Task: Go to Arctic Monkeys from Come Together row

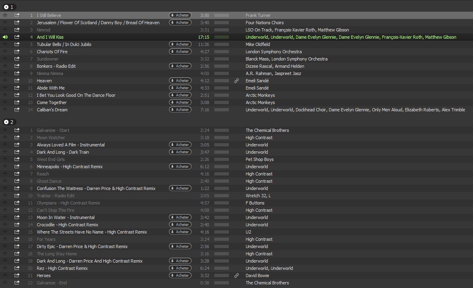Action: click(260, 102)
